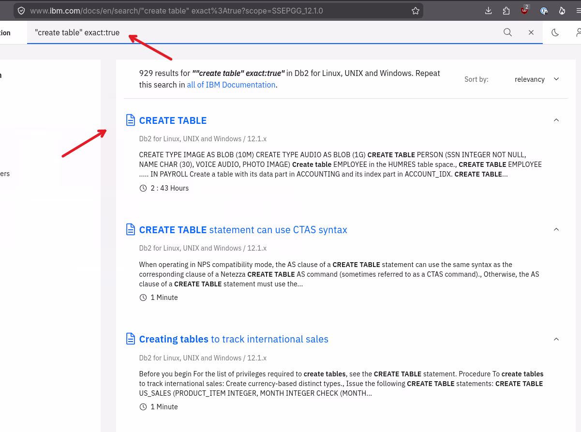Click the breadcrumb under CREATE TABLE result title
Viewport: 581px width, 432px height.
[x=203, y=139]
